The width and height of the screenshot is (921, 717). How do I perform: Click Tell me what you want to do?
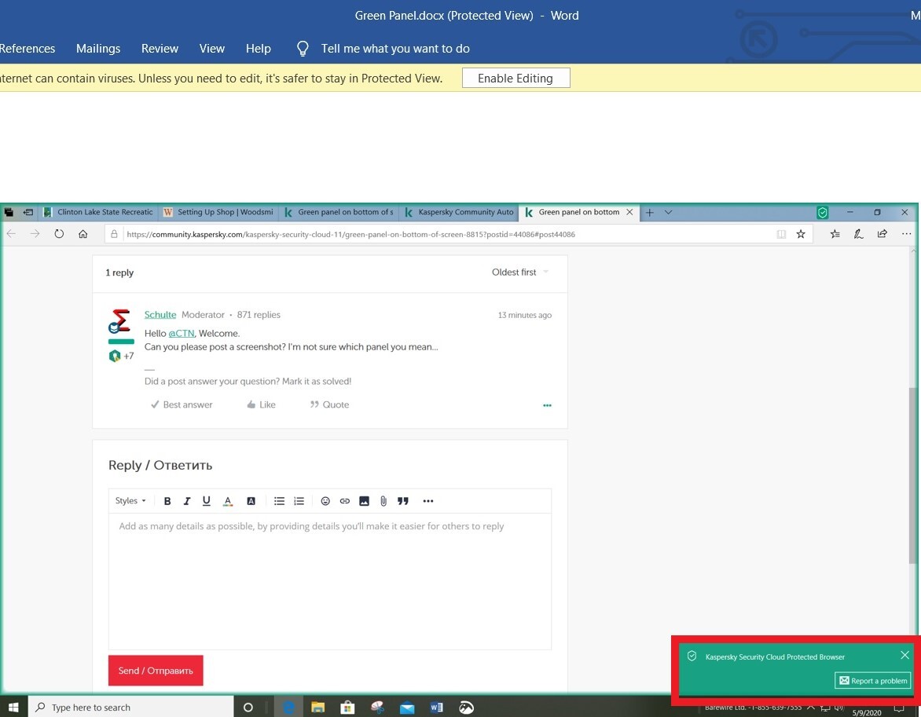[x=394, y=49]
